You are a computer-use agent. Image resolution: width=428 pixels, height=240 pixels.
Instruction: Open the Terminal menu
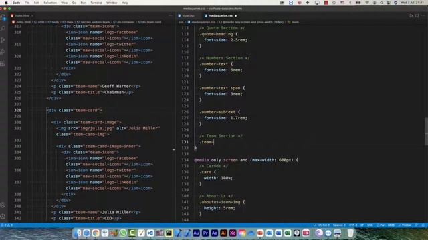(x=96, y=3)
